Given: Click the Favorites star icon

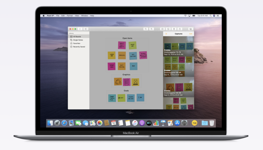Looking at the screenshot, I should tap(71, 43).
